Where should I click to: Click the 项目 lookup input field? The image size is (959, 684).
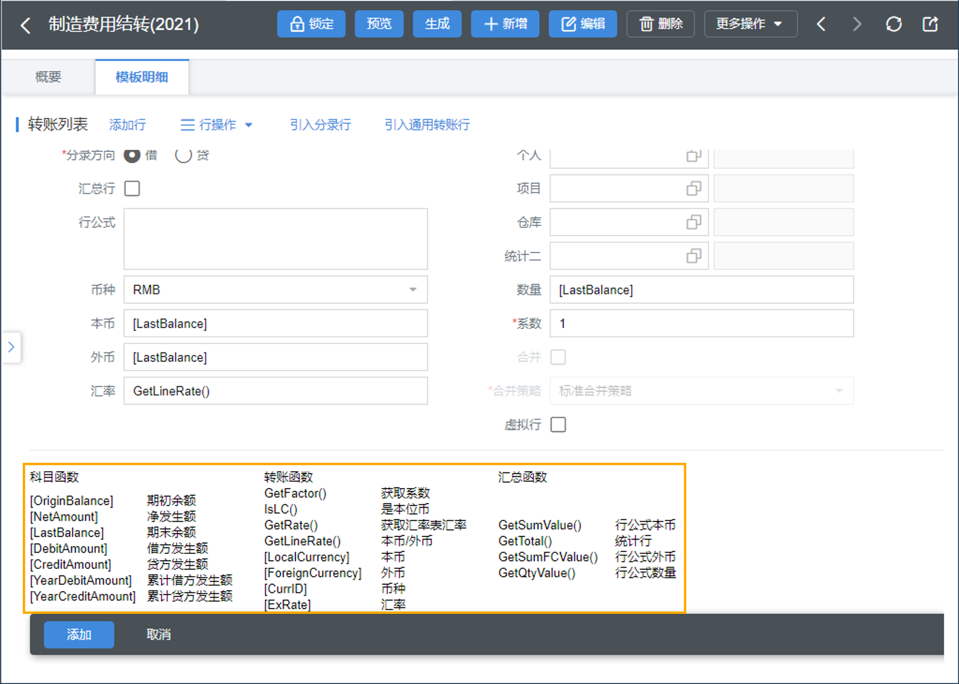[x=629, y=188]
